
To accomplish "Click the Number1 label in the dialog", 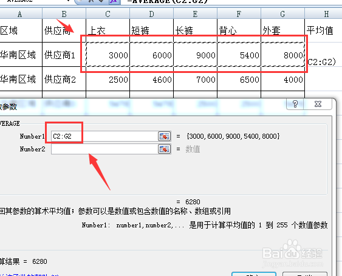I will (32, 136).
